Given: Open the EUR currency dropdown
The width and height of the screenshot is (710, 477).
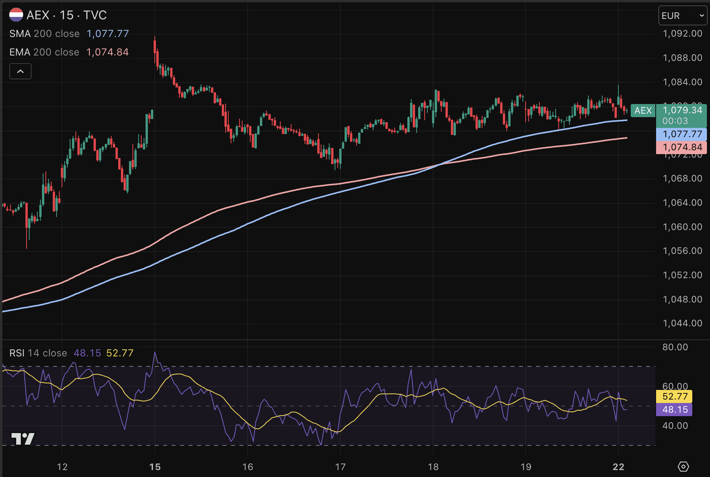Looking at the screenshot, I should (x=683, y=16).
